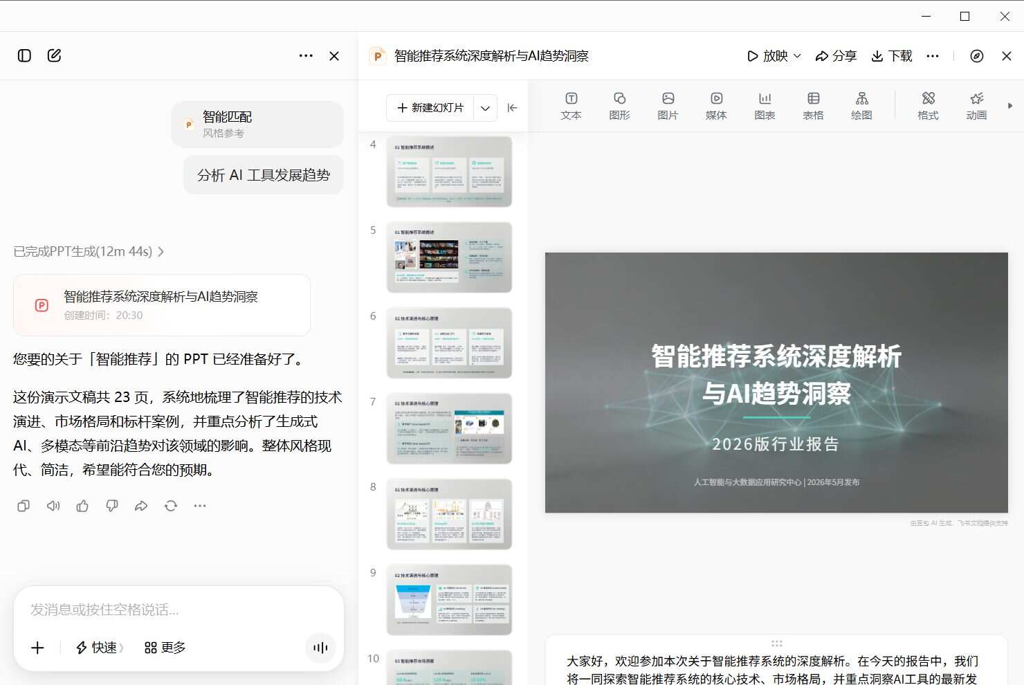This screenshot has height=685, width=1024.
Task: Dislike the reply with thumbs down
Action: (112, 506)
